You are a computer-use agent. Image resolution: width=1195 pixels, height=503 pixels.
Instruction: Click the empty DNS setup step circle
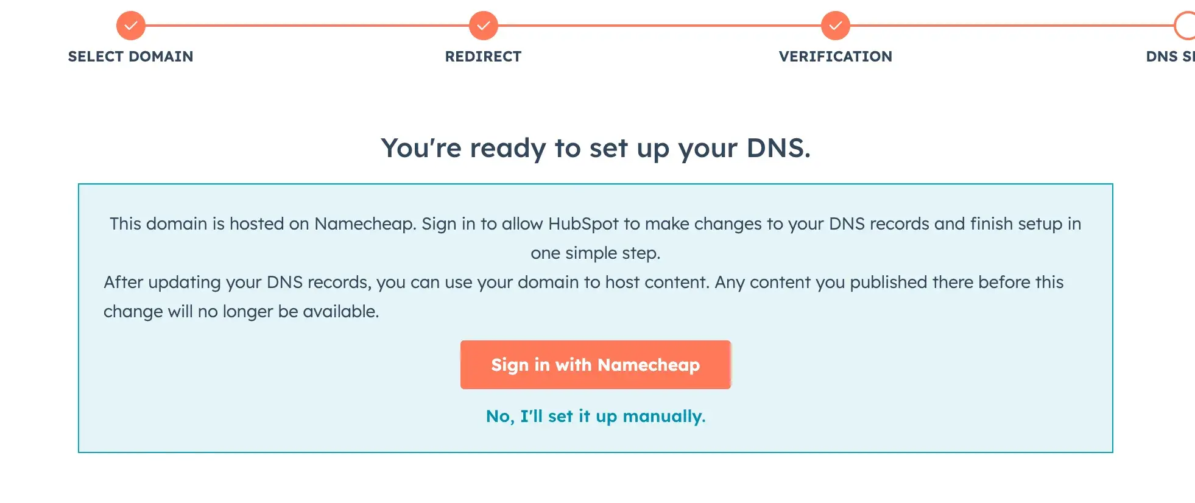[x=1186, y=26]
